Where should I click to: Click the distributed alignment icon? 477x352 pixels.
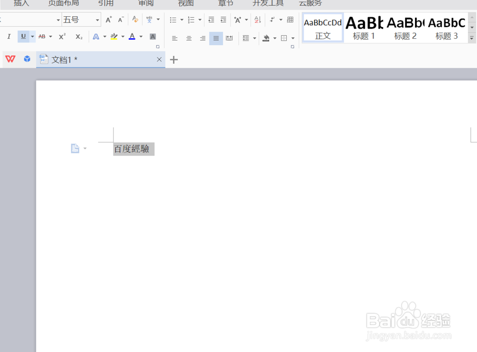coord(229,38)
